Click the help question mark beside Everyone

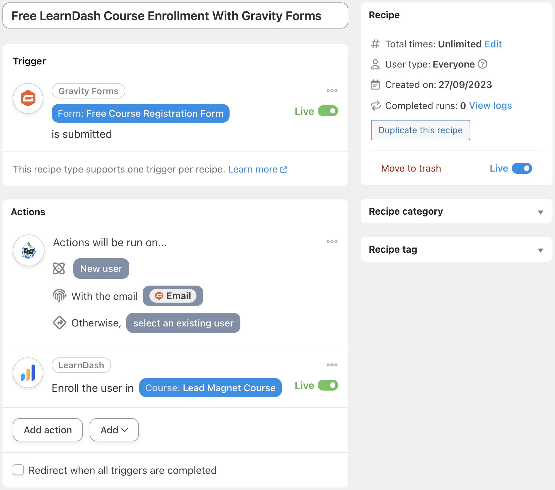(483, 64)
